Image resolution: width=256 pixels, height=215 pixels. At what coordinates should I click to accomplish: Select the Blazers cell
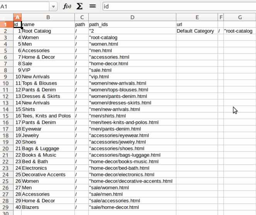click(x=48, y=207)
